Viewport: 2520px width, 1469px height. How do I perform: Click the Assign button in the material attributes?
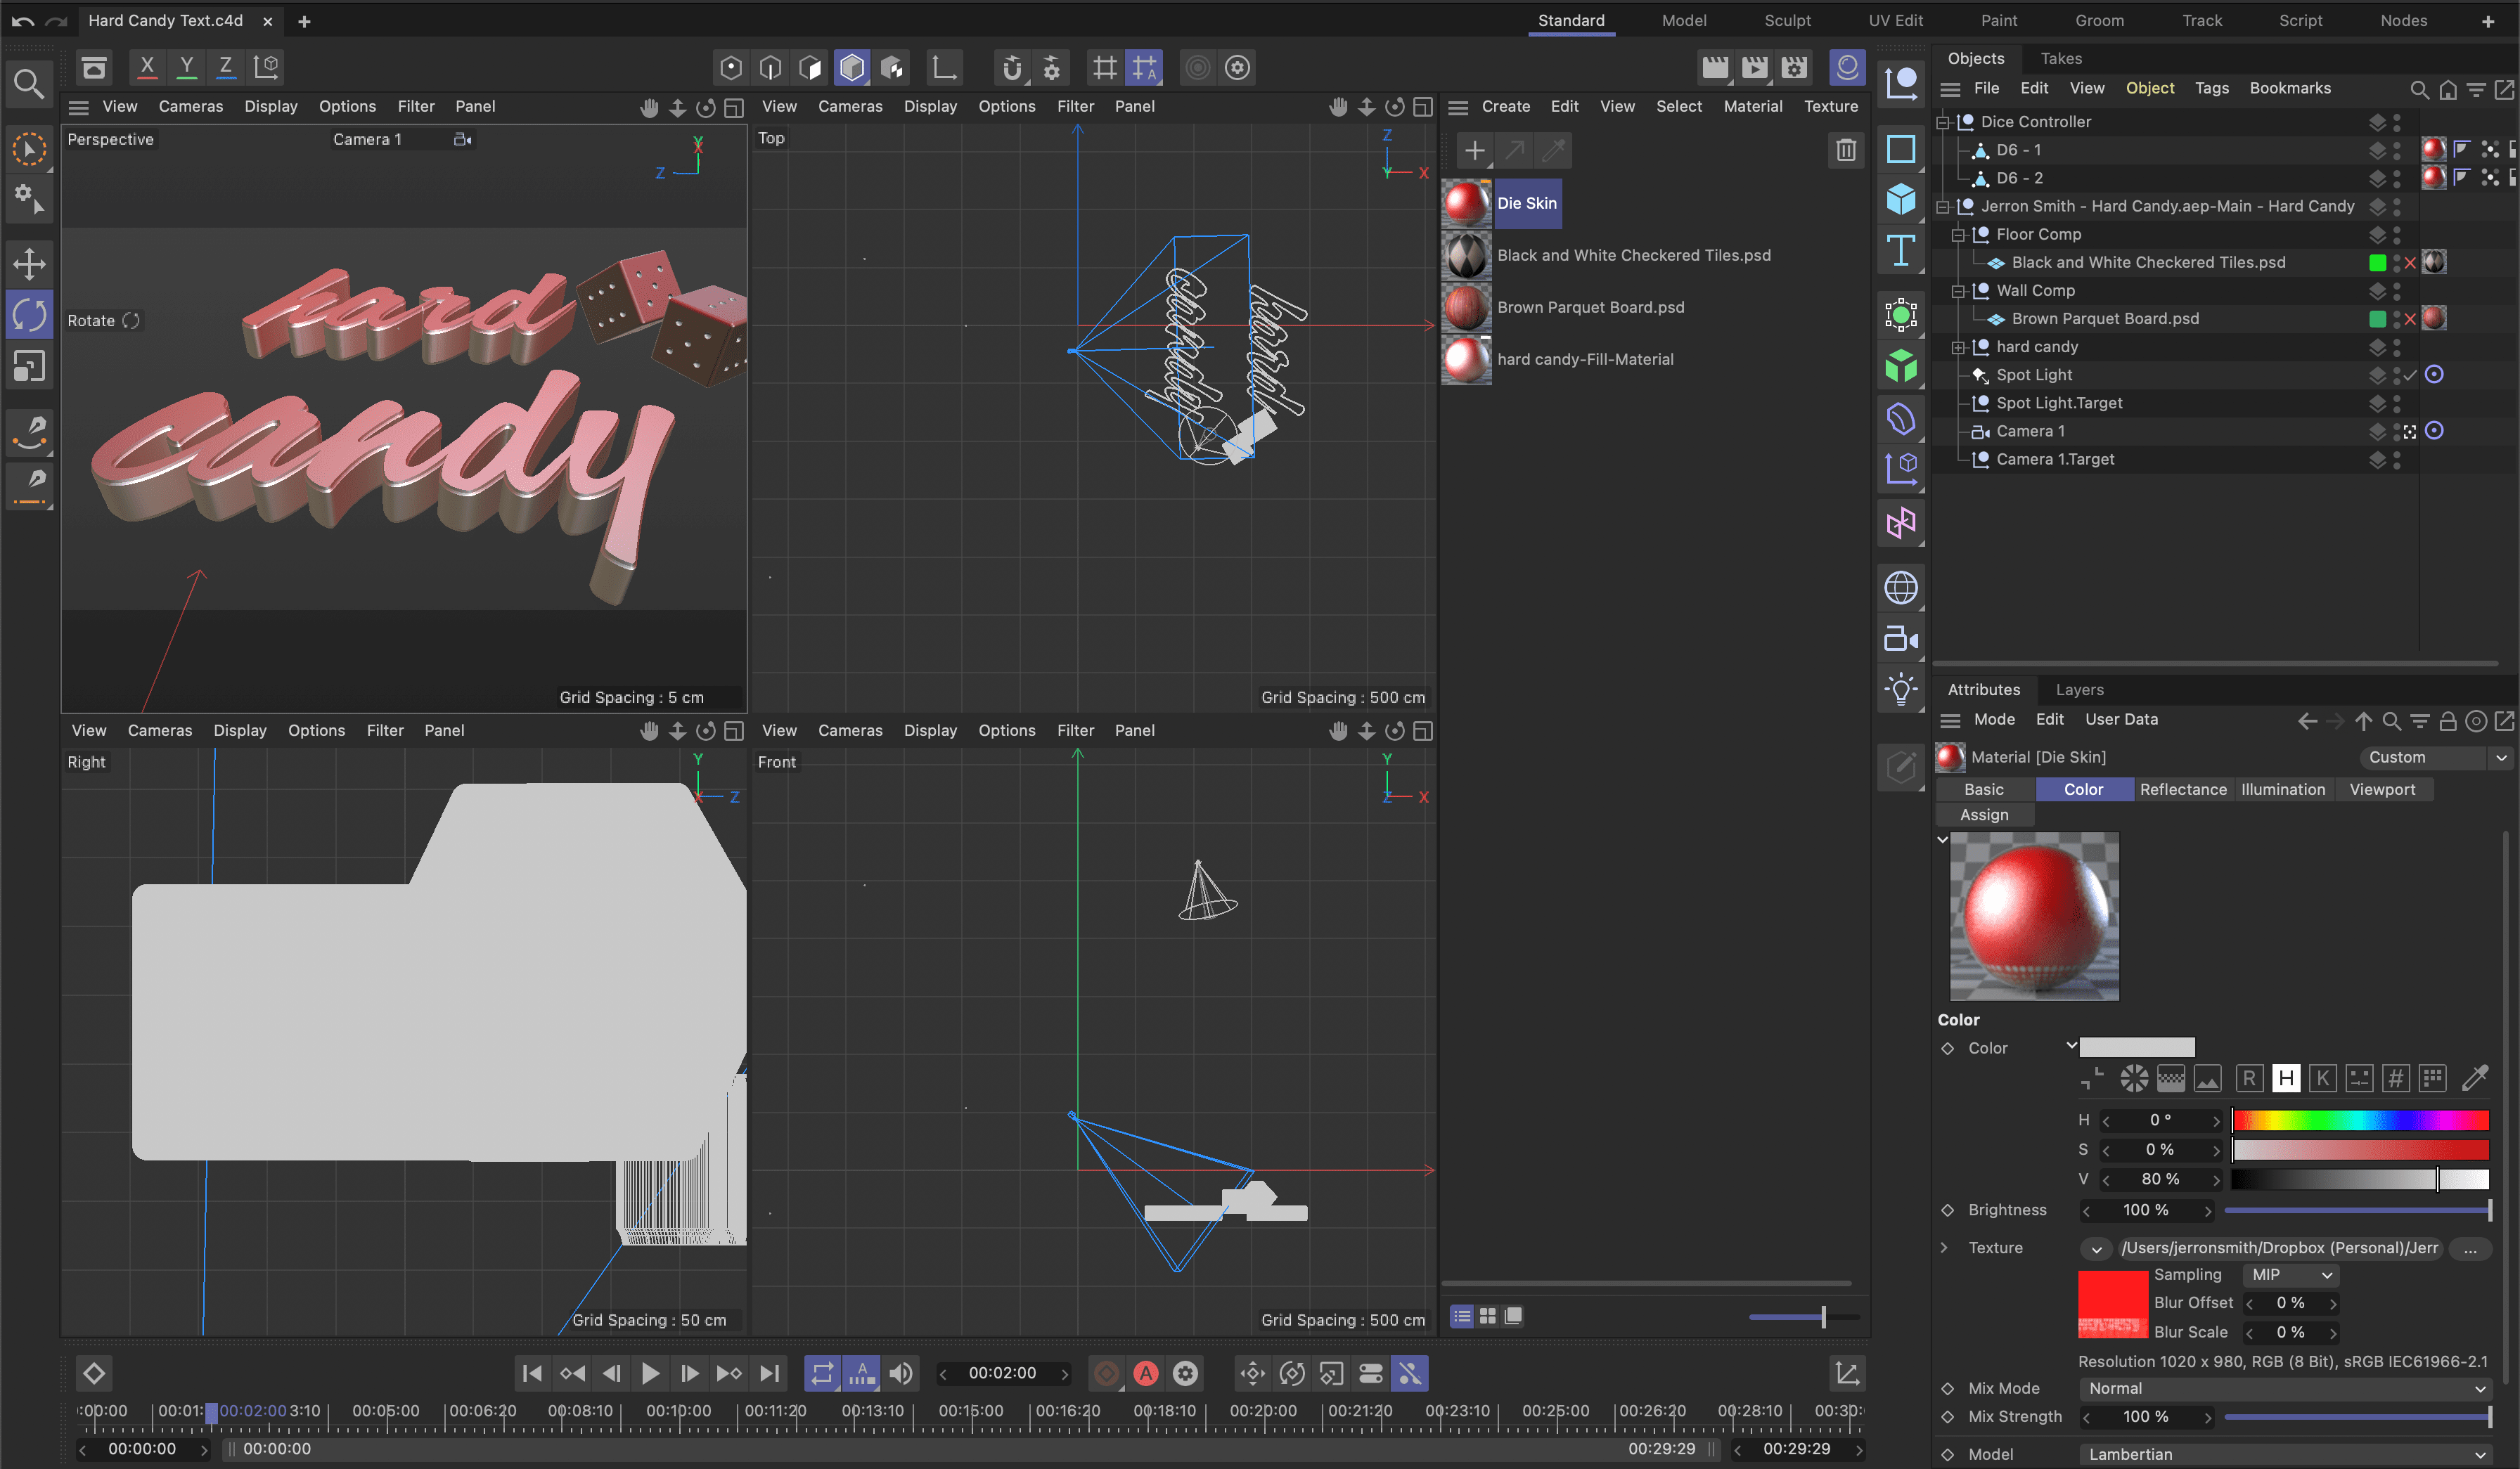tap(1984, 815)
